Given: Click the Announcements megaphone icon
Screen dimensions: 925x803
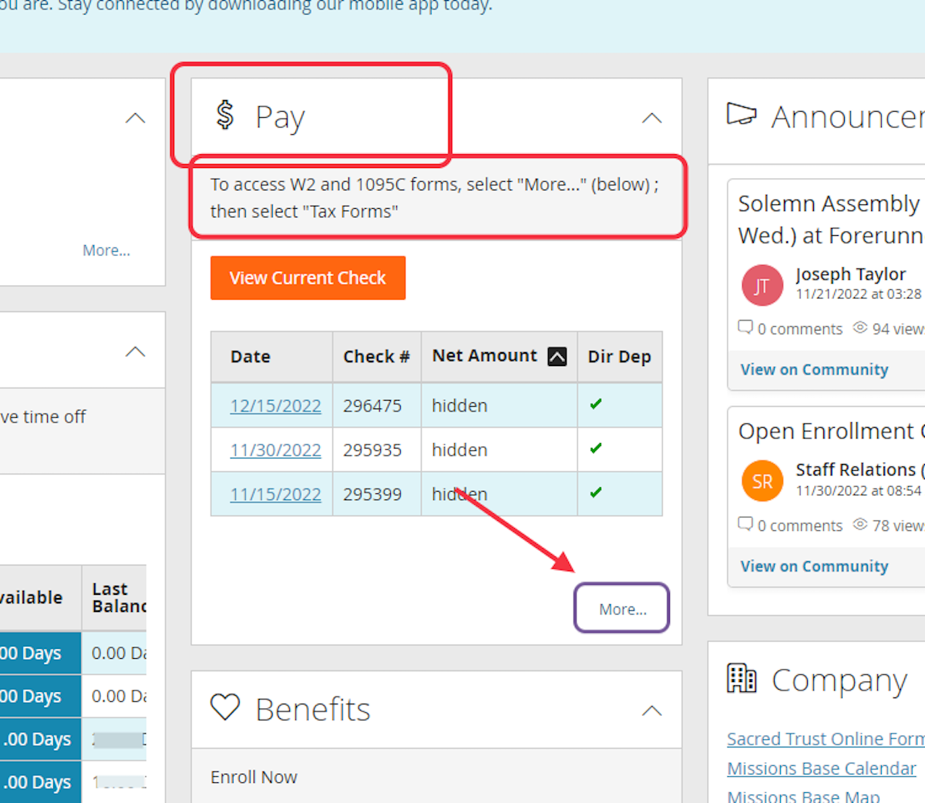Looking at the screenshot, I should click(x=742, y=114).
